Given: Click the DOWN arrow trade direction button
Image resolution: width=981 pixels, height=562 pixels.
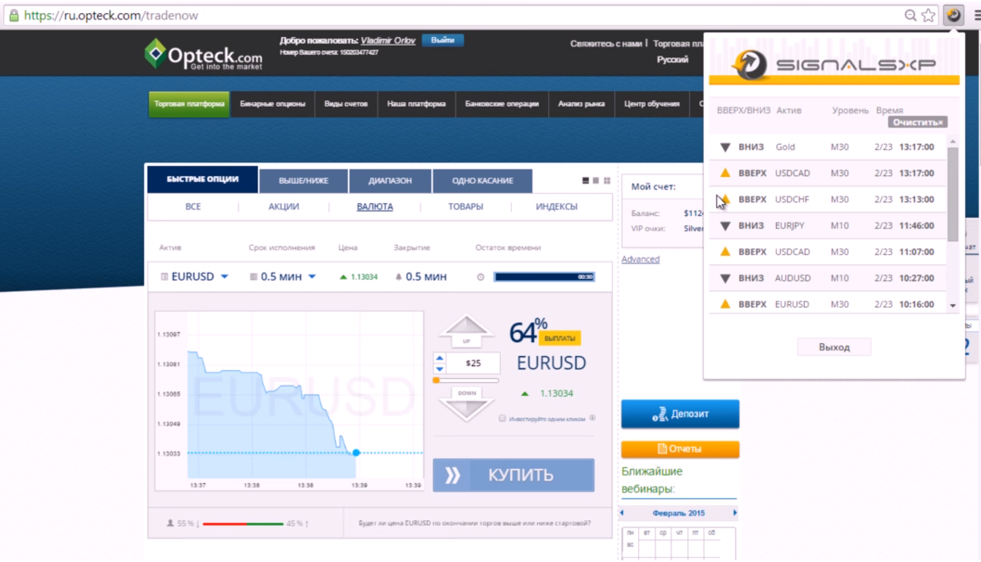Looking at the screenshot, I should click(x=466, y=405).
